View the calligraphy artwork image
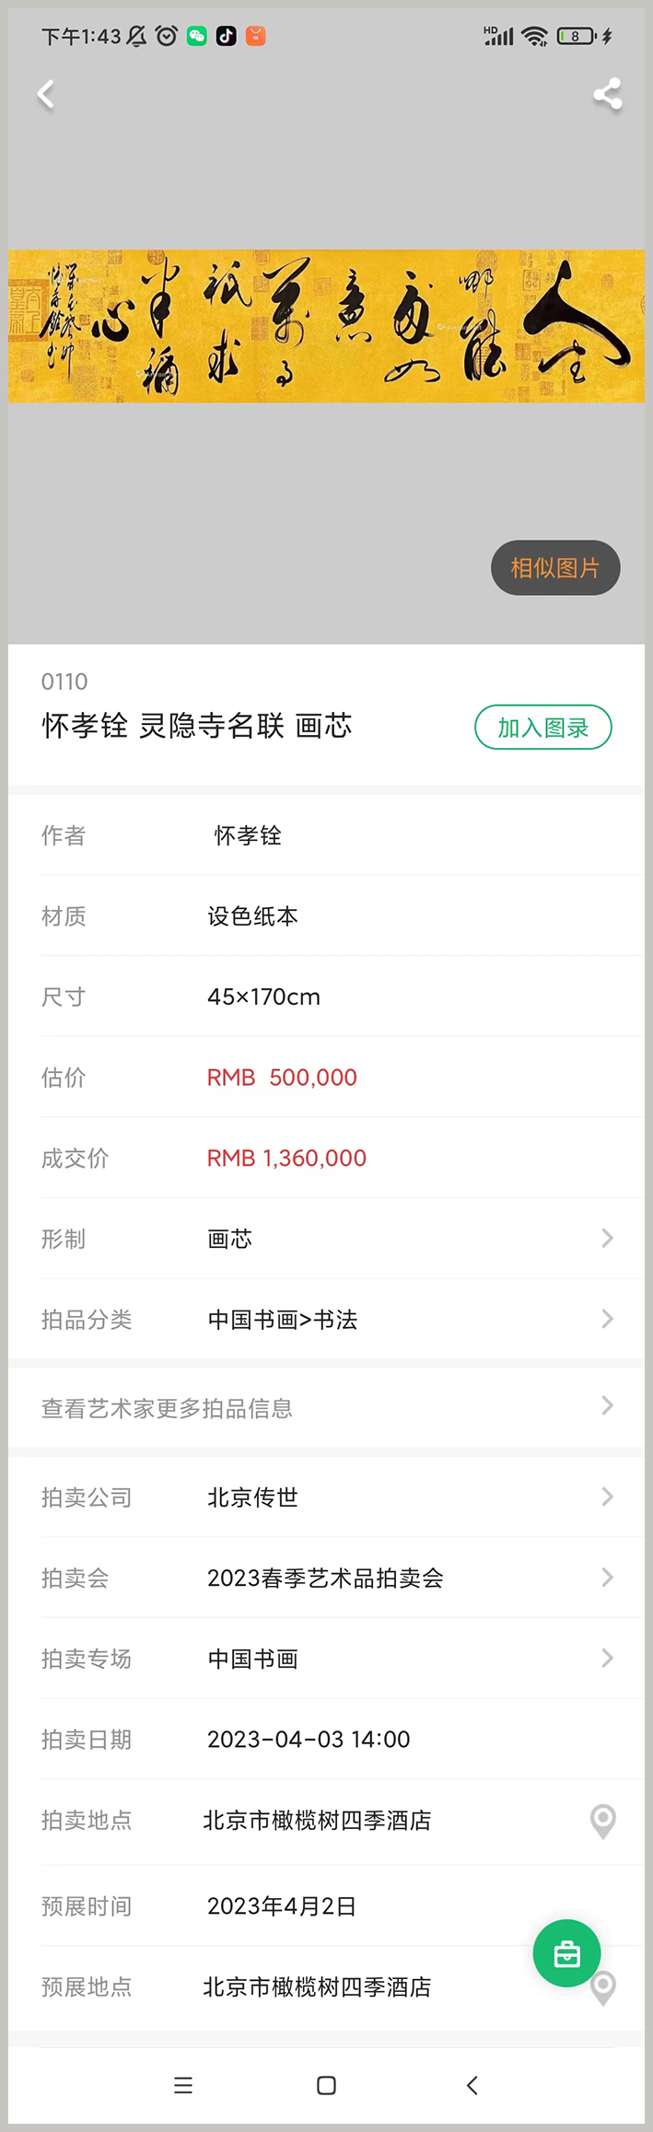Image resolution: width=653 pixels, height=2132 pixels. 326,326
